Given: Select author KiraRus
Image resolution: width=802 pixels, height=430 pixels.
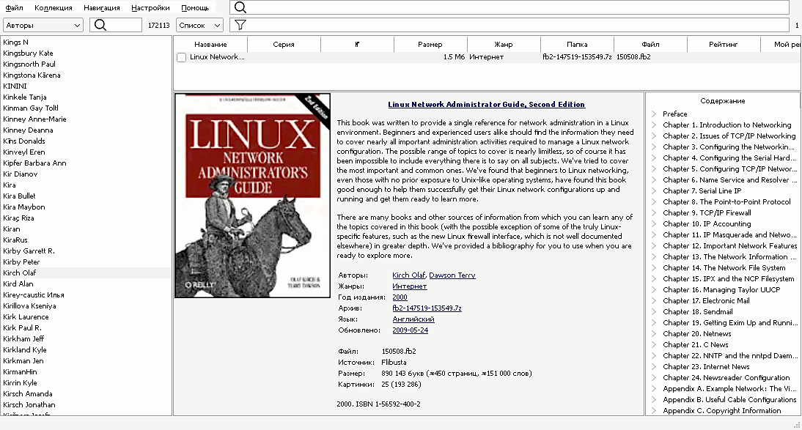Looking at the screenshot, I should click(86, 240).
